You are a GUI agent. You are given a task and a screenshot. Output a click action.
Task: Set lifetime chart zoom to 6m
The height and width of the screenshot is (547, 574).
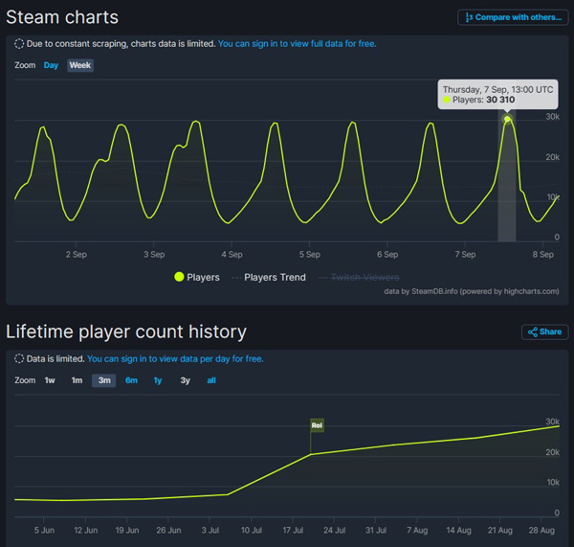[x=131, y=380]
